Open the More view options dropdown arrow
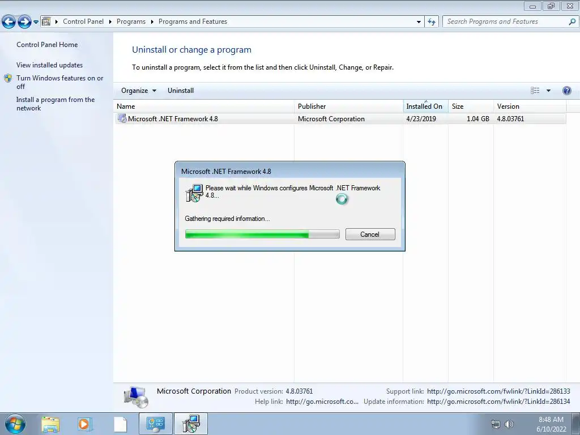The width and height of the screenshot is (580, 435). (548, 91)
